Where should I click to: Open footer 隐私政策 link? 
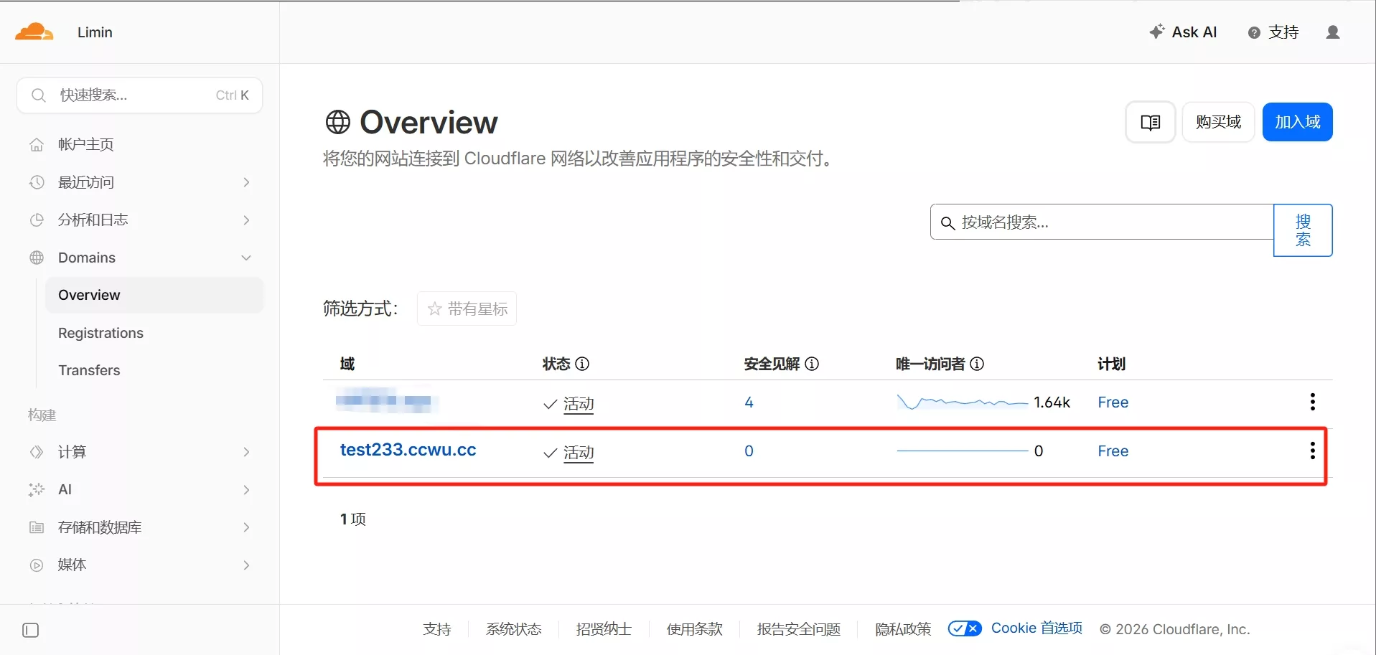click(903, 629)
